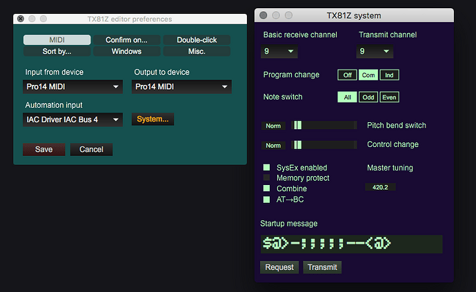The image size is (476, 292).
Task: Switch to the MIDI preferences tab
Action: [x=57, y=40]
